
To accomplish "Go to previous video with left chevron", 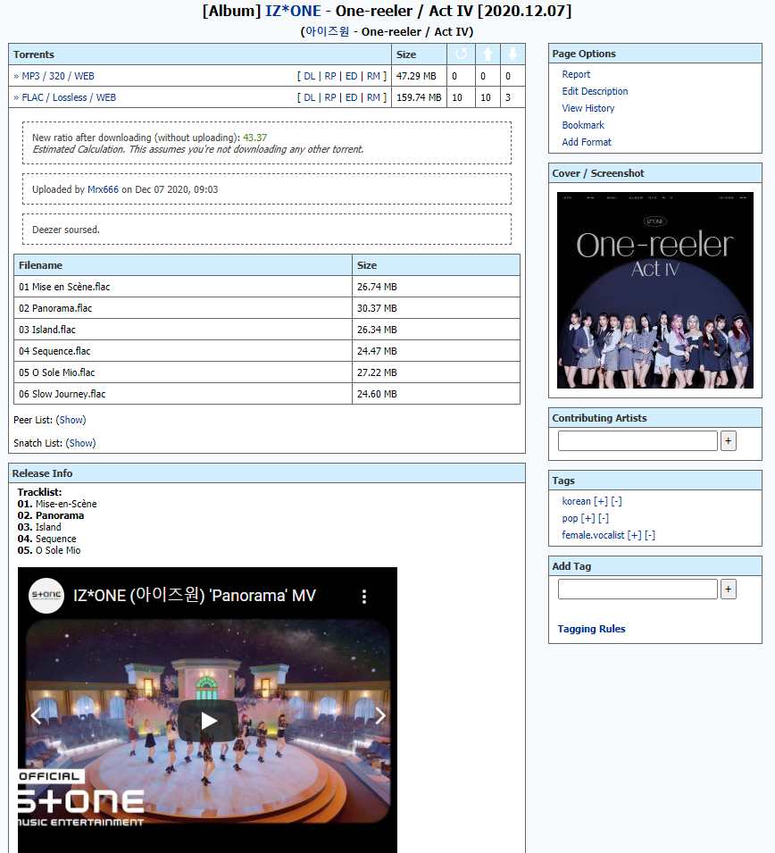I will tap(37, 715).
